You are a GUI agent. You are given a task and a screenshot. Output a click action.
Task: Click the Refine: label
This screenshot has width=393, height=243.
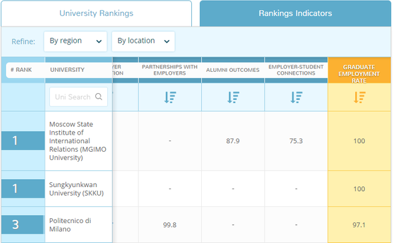23,41
